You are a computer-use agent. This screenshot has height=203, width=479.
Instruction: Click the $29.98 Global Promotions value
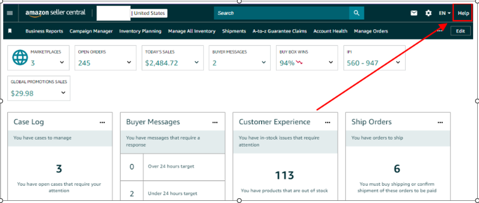[x=22, y=93]
